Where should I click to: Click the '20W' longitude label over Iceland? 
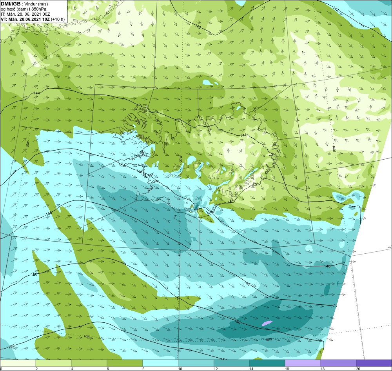[x=180, y=158]
